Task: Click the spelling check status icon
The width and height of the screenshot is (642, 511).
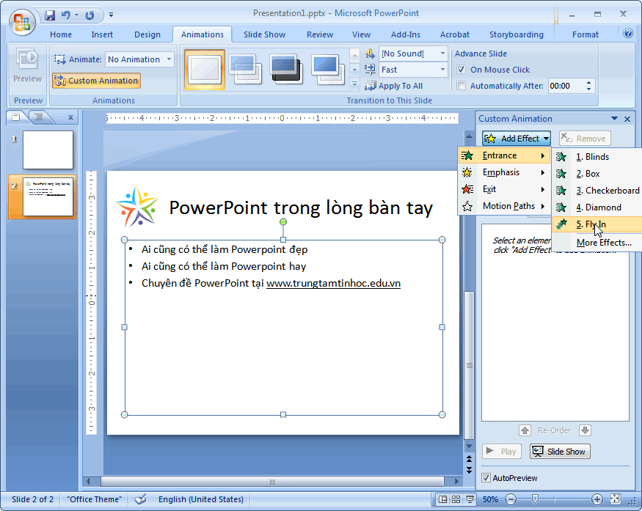Action: click(x=140, y=499)
